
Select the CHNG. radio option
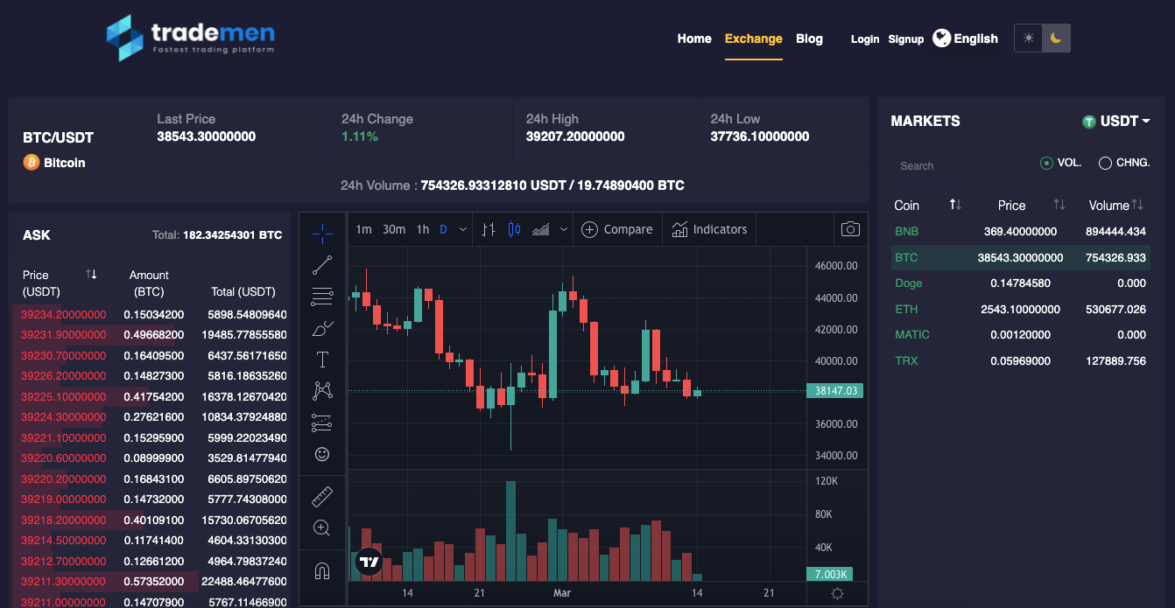pyautogui.click(x=1105, y=163)
